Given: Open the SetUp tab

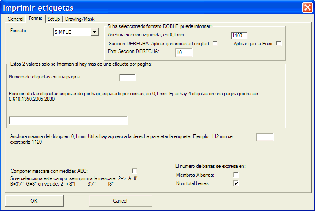Looking at the screenshot, I should click(54, 19).
